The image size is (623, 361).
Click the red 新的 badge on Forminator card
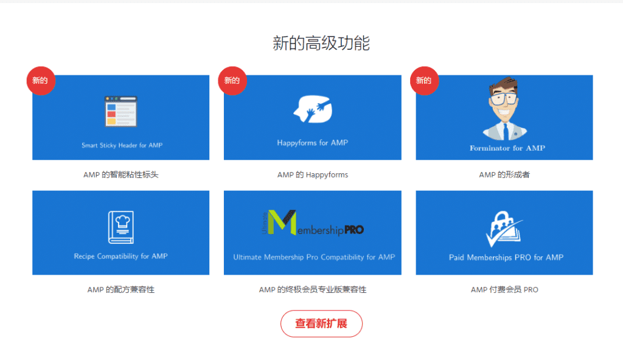click(424, 81)
